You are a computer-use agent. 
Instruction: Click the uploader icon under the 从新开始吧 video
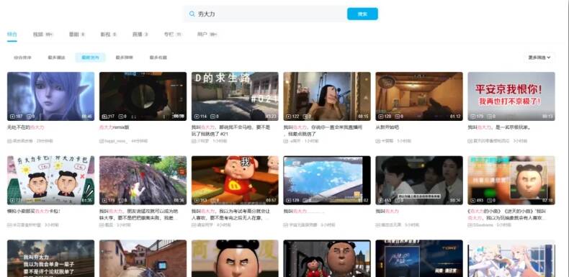377,141
